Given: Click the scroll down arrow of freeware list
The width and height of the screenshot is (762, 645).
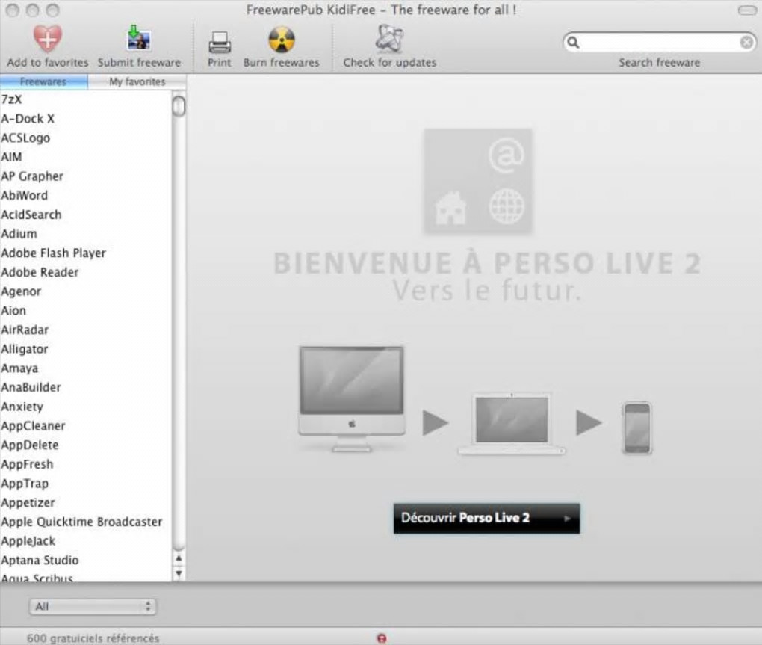Looking at the screenshot, I should point(179,573).
